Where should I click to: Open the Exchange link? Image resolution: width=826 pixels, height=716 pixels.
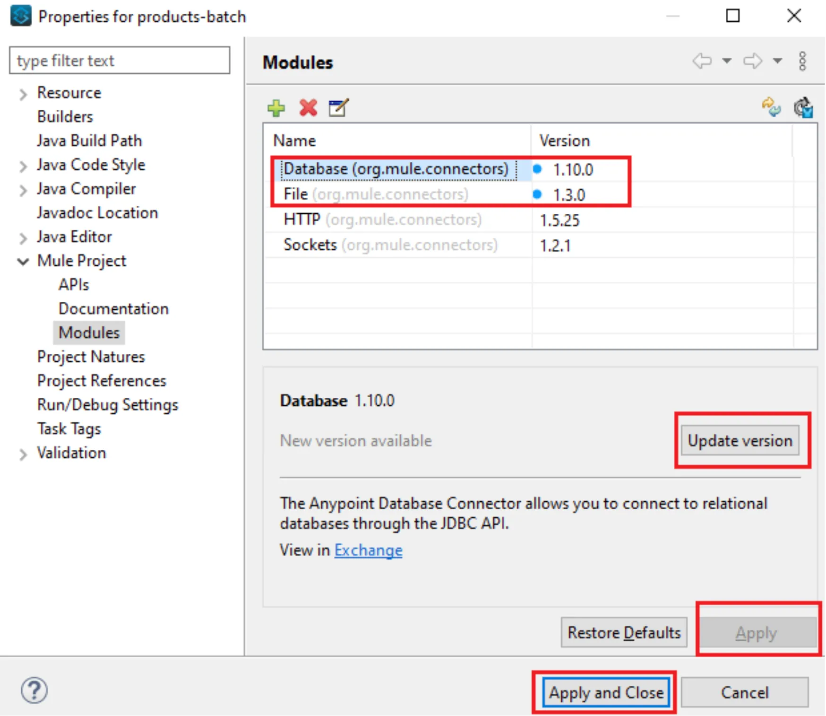[368, 550]
